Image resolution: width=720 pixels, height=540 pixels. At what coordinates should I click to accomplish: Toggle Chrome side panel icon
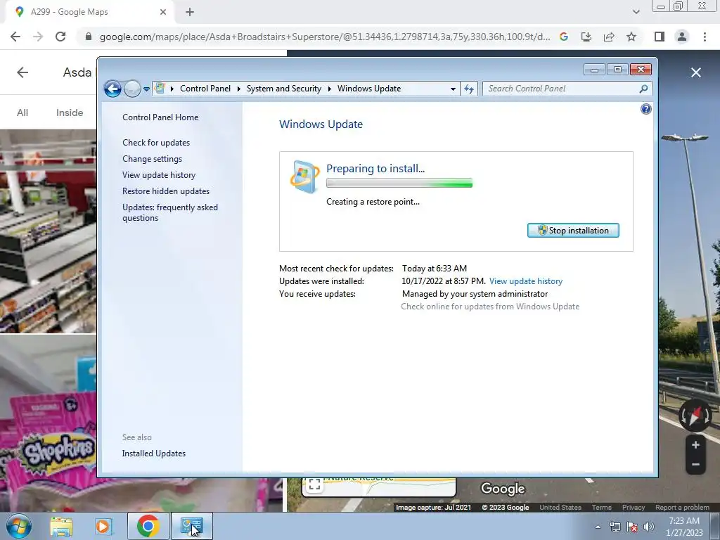tap(660, 37)
